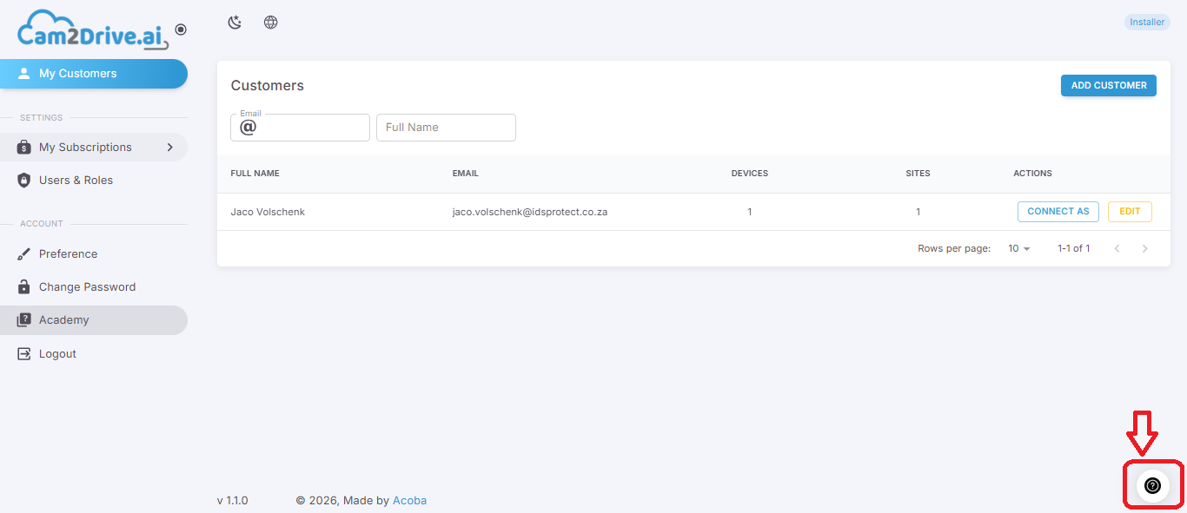Click the ACTIONS column header

pos(1032,174)
